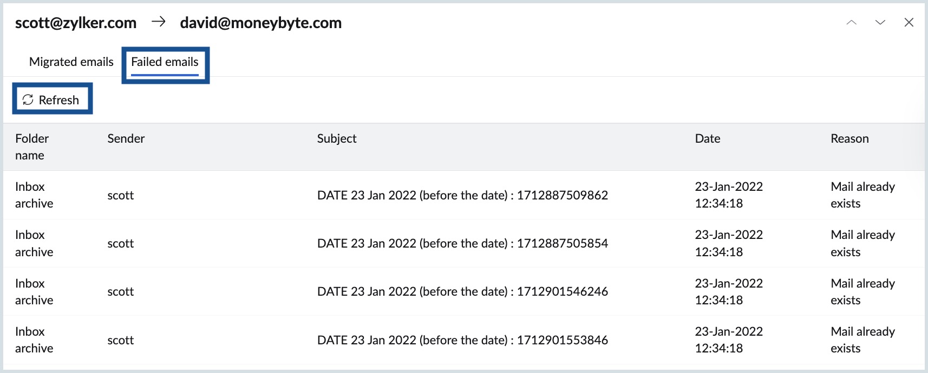
Task: Click the Reason column header
Action: pos(849,139)
